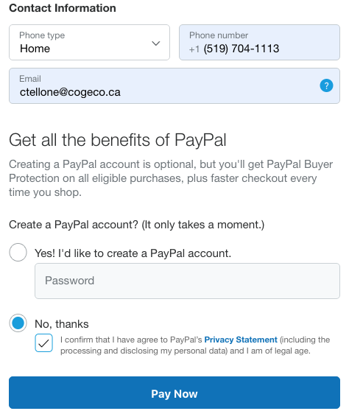This screenshot has height=411, width=349.
Task: Expand the Phone type dropdown chevron
Action: pos(156,43)
